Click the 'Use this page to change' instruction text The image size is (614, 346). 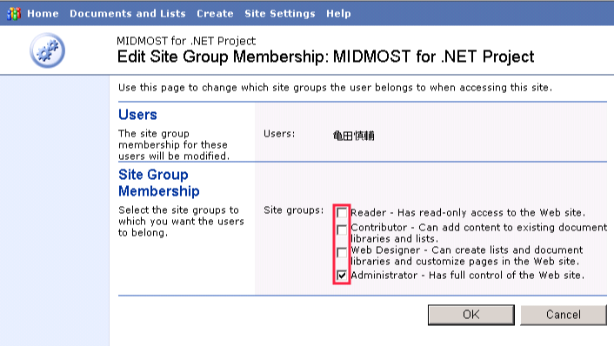335,87
